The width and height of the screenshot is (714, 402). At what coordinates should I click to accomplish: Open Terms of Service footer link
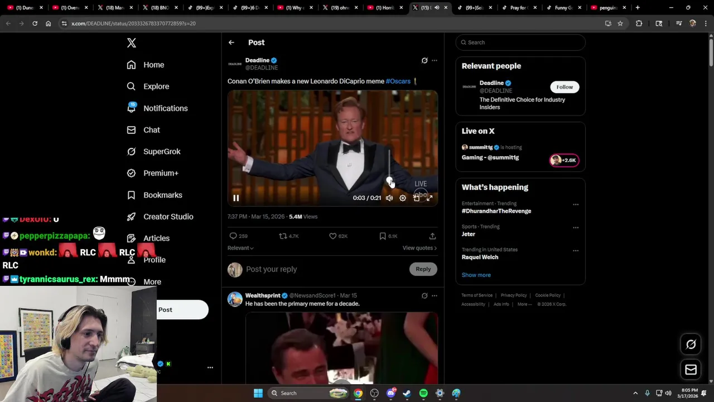point(477,295)
